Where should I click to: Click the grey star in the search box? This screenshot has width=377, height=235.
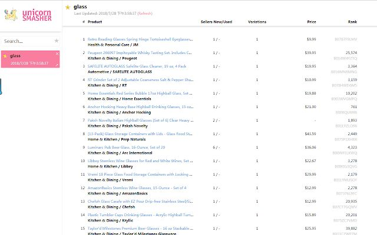57,41
